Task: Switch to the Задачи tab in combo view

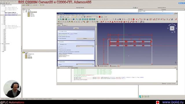Action: [x=64, y=25]
